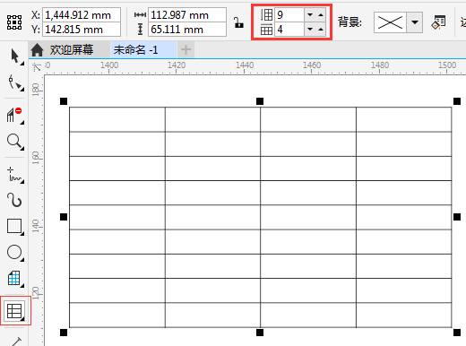Screen dimensions: 466x346
Task: Click the object origin reference grid icon
Action: pyautogui.click(x=14, y=22)
